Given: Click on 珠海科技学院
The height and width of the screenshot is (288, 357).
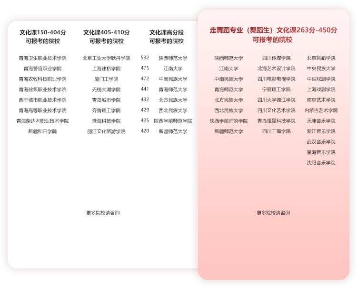Looking at the screenshot, I should tap(106, 121).
